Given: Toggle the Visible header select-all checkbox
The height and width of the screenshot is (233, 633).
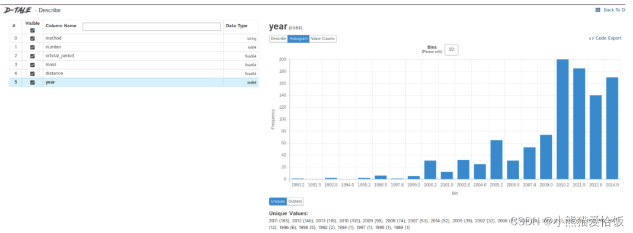Looking at the screenshot, I should (33, 30).
